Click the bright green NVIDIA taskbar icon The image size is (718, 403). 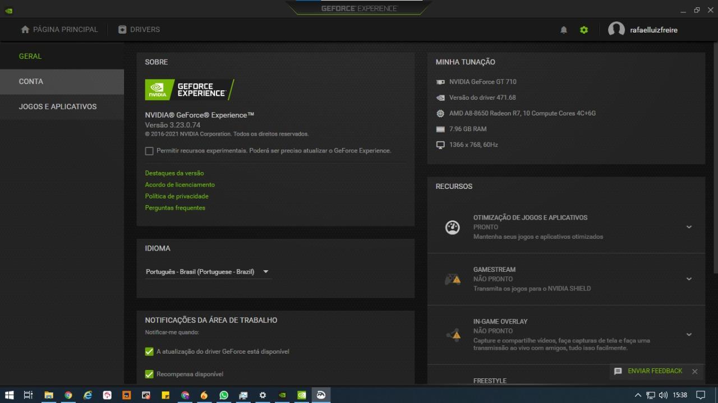pos(302,395)
